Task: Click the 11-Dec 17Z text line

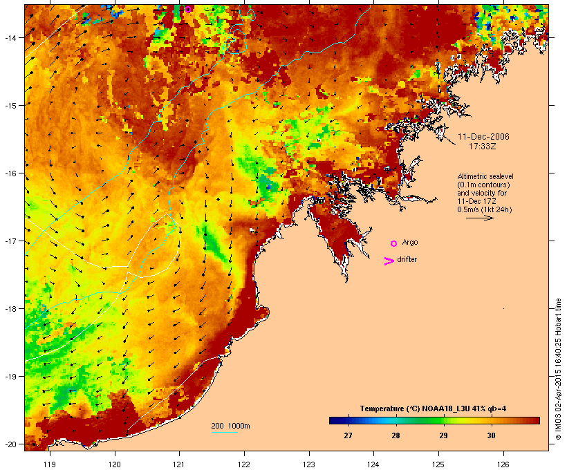Action: point(476,201)
